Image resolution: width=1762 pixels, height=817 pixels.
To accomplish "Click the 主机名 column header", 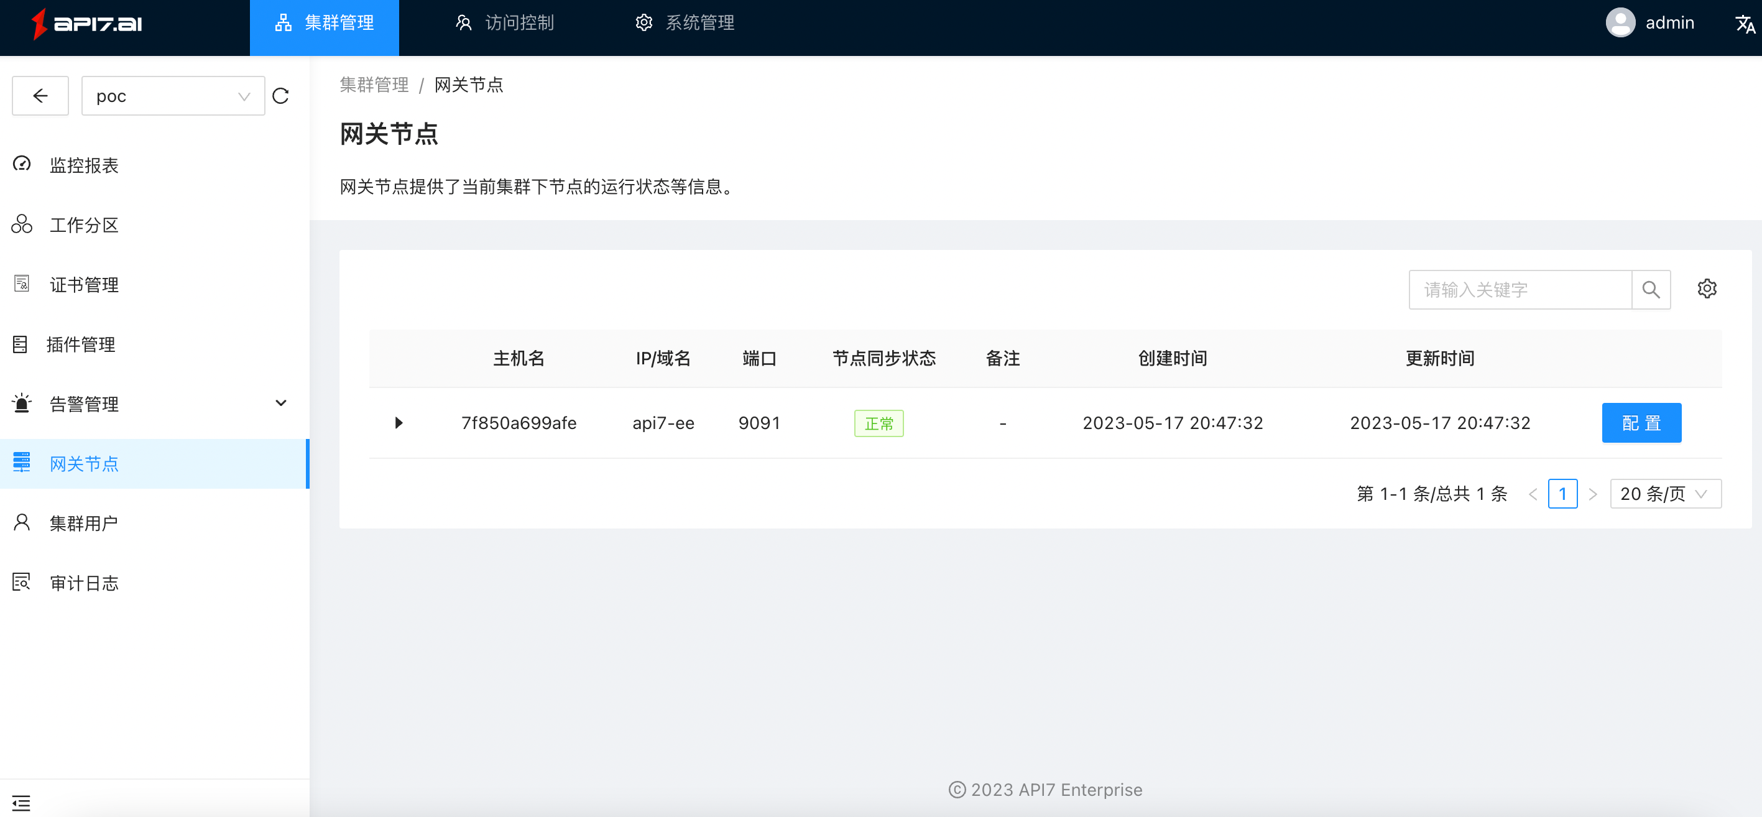I will 519,359.
